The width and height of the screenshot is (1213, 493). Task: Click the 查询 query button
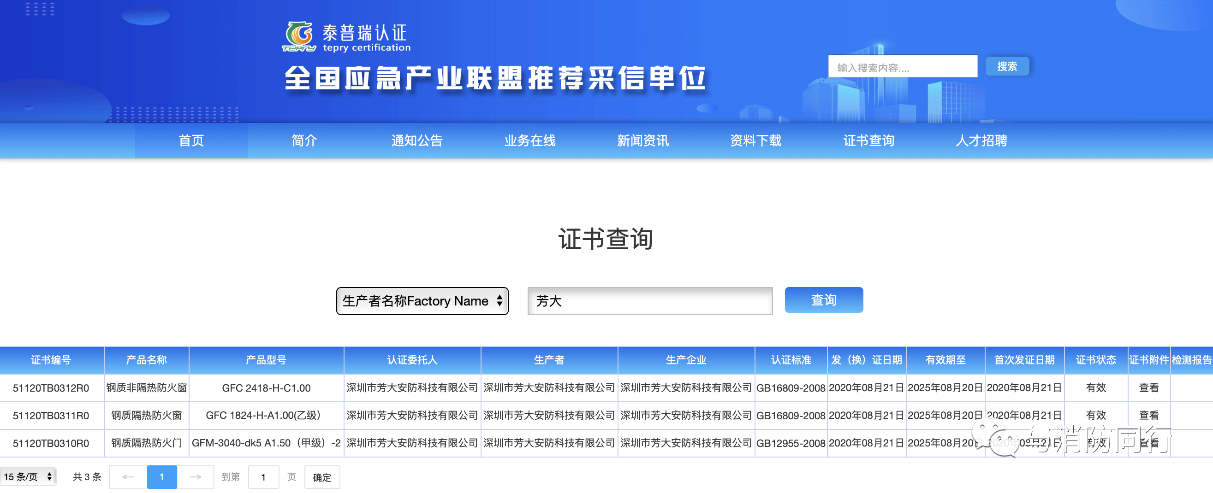coord(824,299)
